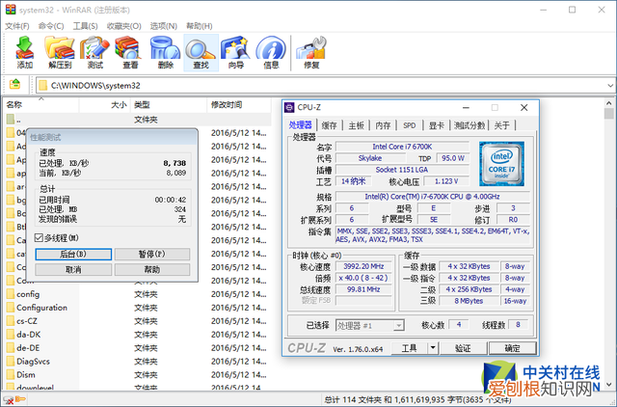Screen dimensions: 617x407
Task: Open the 文件(F) menu
Action: (17, 26)
